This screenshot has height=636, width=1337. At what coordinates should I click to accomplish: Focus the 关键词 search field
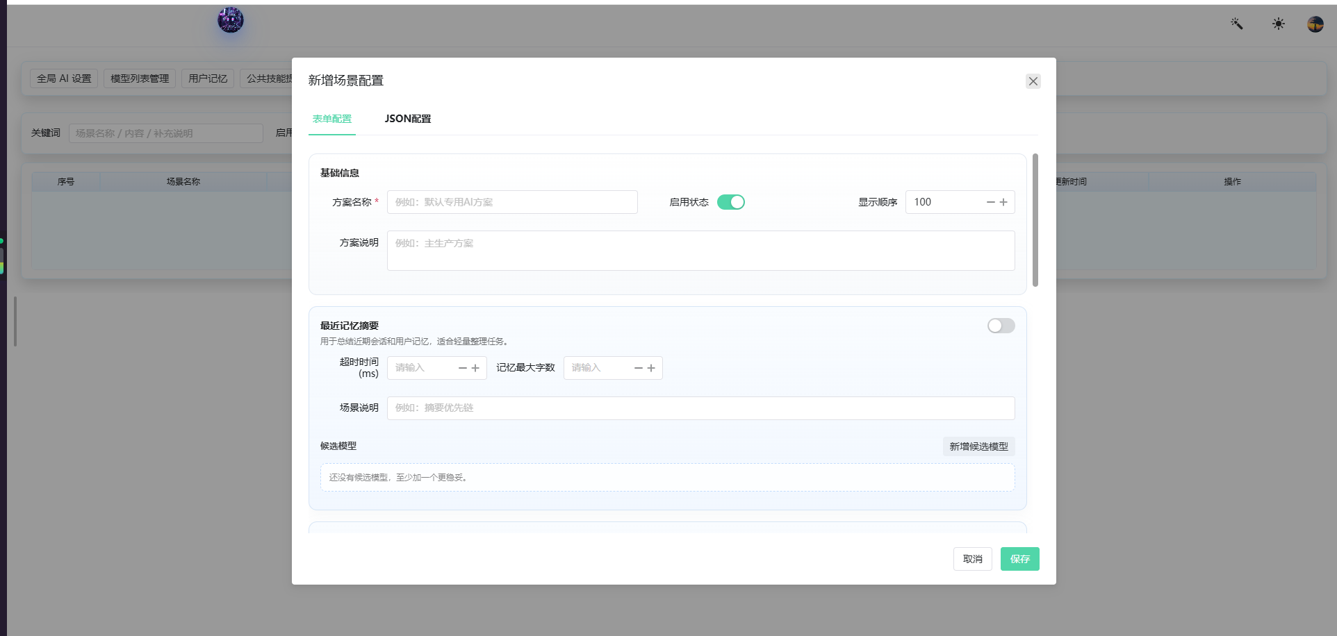coord(166,133)
